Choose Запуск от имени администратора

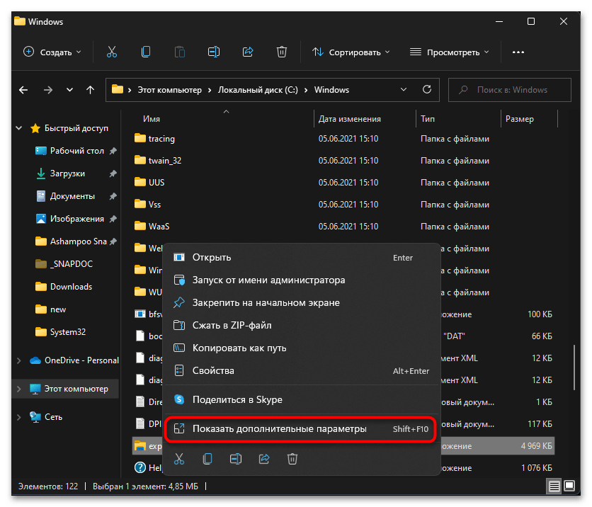point(302,280)
